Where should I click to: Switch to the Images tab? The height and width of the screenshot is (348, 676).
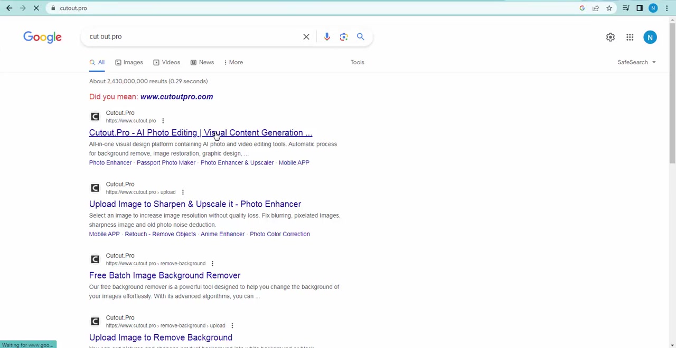click(x=129, y=62)
